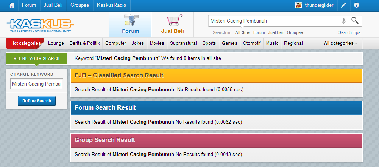Set search scope to Forum

[259, 32]
